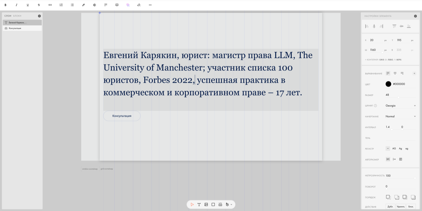The image size is (422, 211).
Task: Switch to the Слои tab
Action: coord(8,16)
